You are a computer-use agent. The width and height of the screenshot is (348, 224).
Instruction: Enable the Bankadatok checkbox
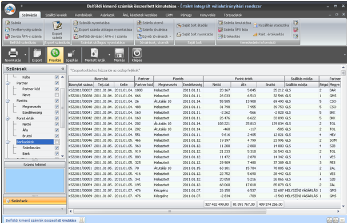(57, 142)
